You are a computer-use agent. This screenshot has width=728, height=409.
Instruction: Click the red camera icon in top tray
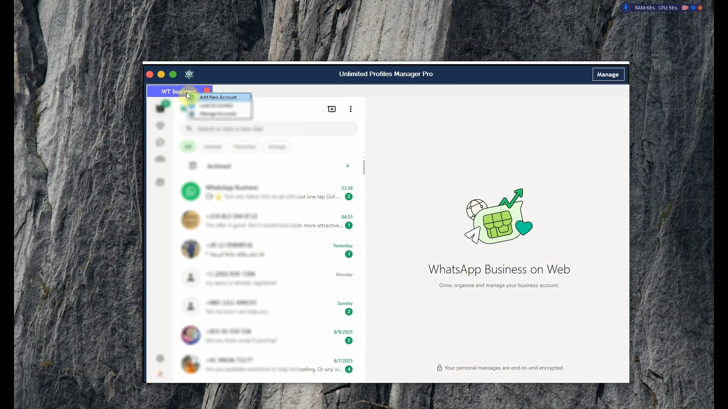tap(685, 8)
